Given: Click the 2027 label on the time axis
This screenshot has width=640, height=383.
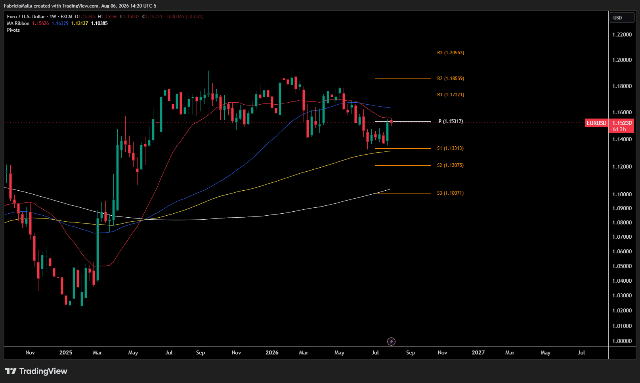Looking at the screenshot, I should [478, 352].
